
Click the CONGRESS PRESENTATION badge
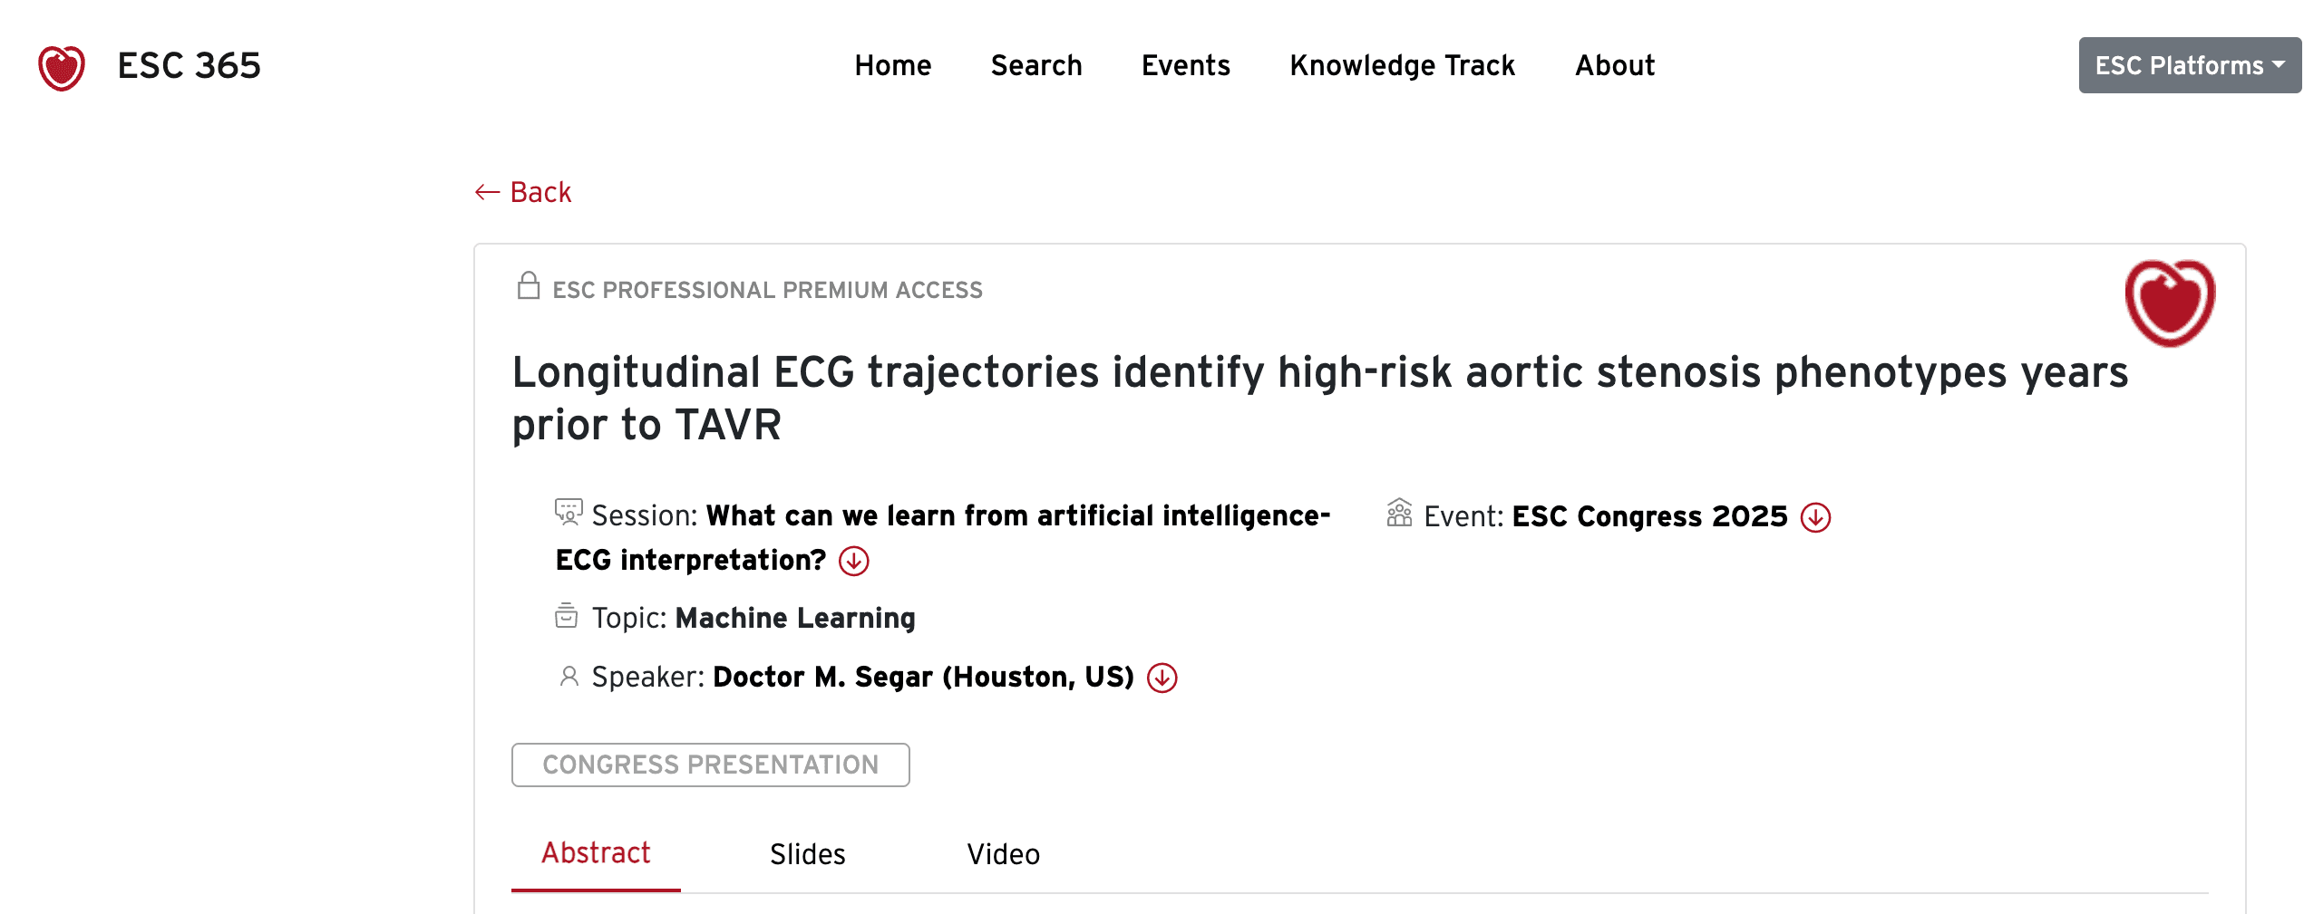point(710,764)
